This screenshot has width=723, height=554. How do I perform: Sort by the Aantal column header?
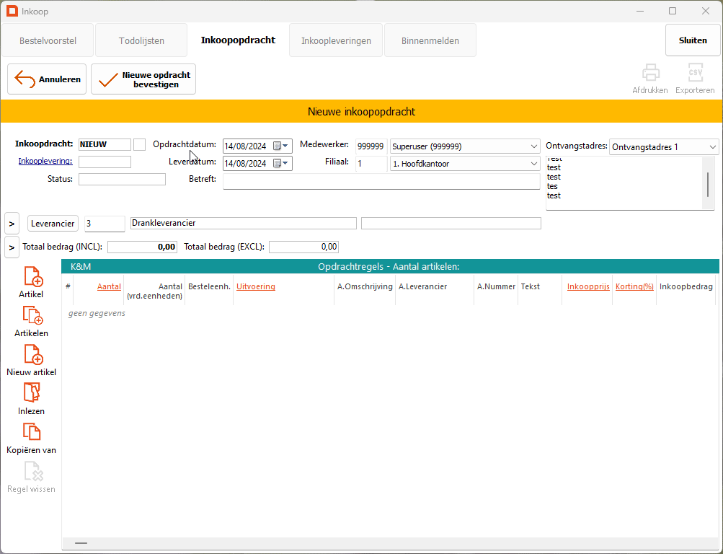(x=109, y=286)
